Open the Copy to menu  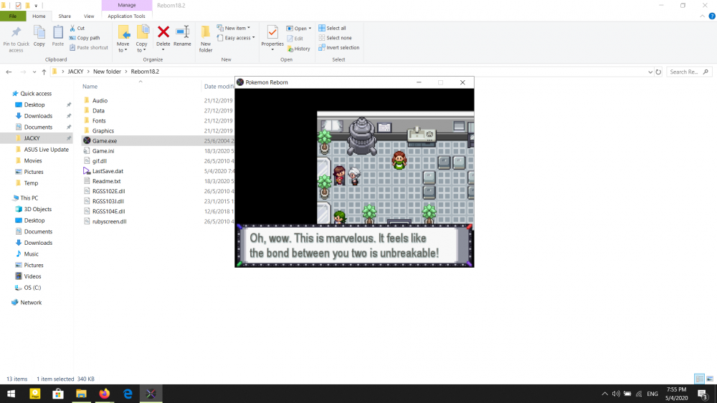(142, 39)
